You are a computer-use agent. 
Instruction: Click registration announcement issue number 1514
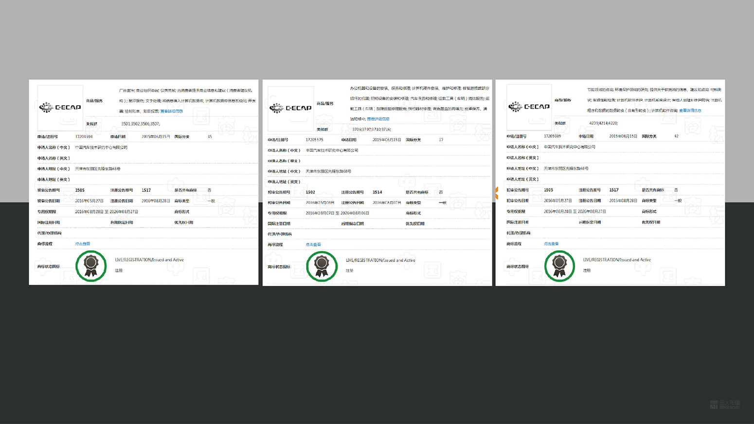(x=377, y=192)
